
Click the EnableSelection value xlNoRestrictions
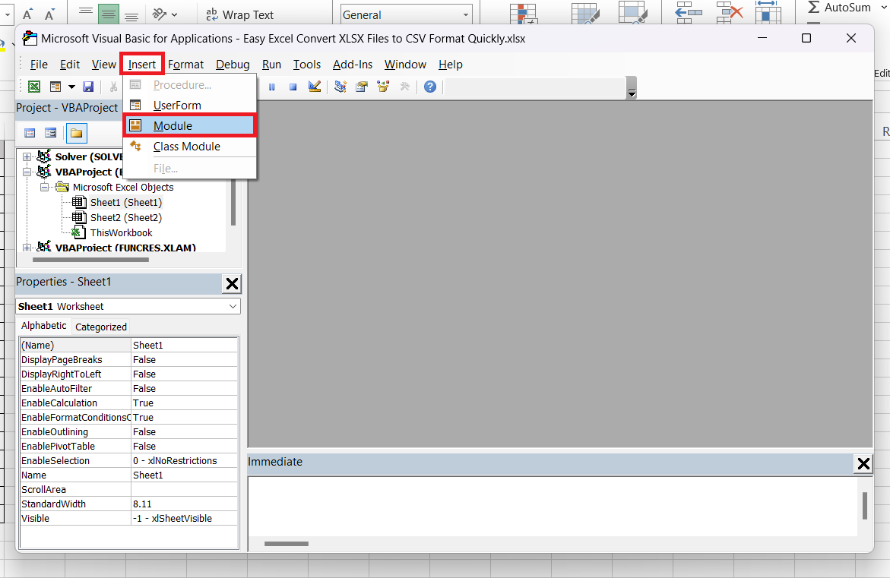(185, 460)
